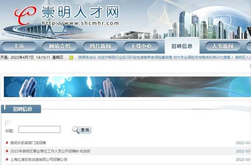
Task: Click the 星期四 weekday text
Action: [58, 57]
